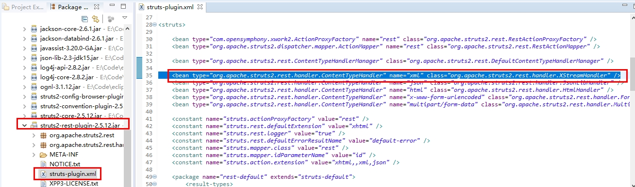
Task: Expand the META-INF folder
Action: pos(33,155)
